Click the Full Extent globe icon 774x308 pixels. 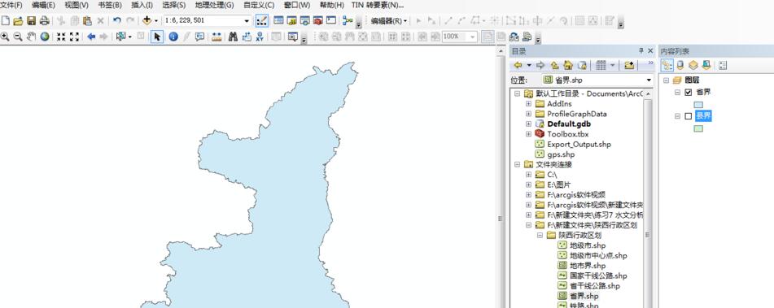[x=45, y=37]
